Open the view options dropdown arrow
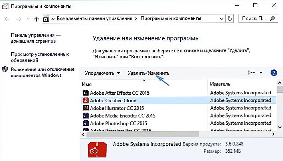 click(261, 73)
